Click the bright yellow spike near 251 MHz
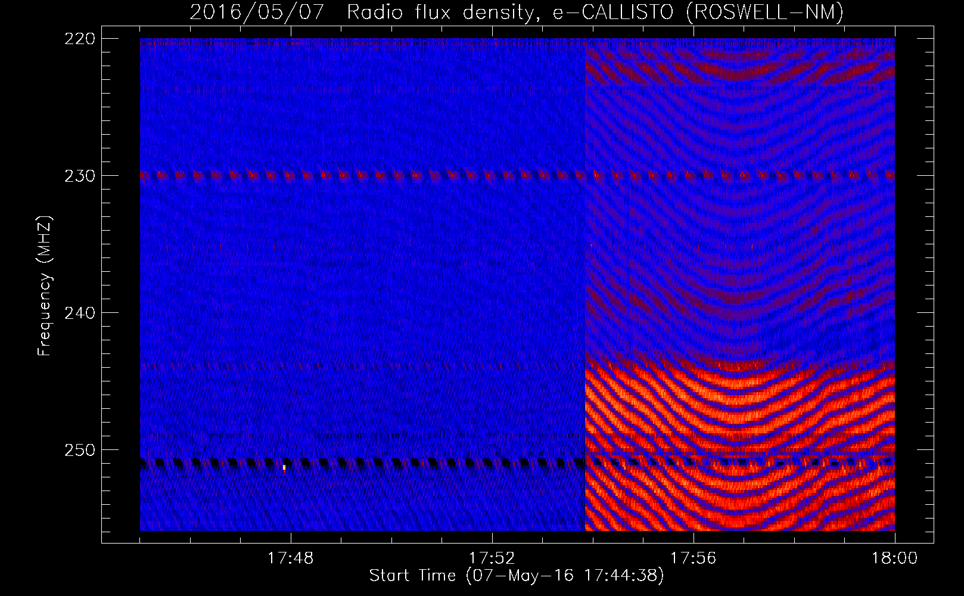The width and height of the screenshot is (964, 596). (284, 468)
